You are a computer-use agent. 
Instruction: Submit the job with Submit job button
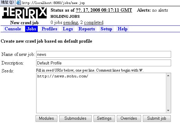pyautogui.click(x=157, y=118)
